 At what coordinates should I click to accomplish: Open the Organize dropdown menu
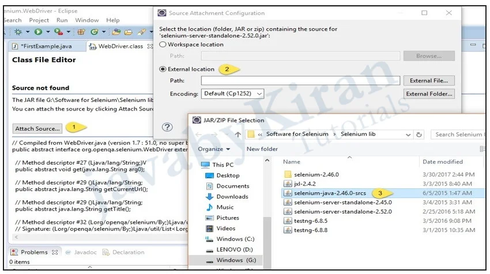(x=214, y=149)
